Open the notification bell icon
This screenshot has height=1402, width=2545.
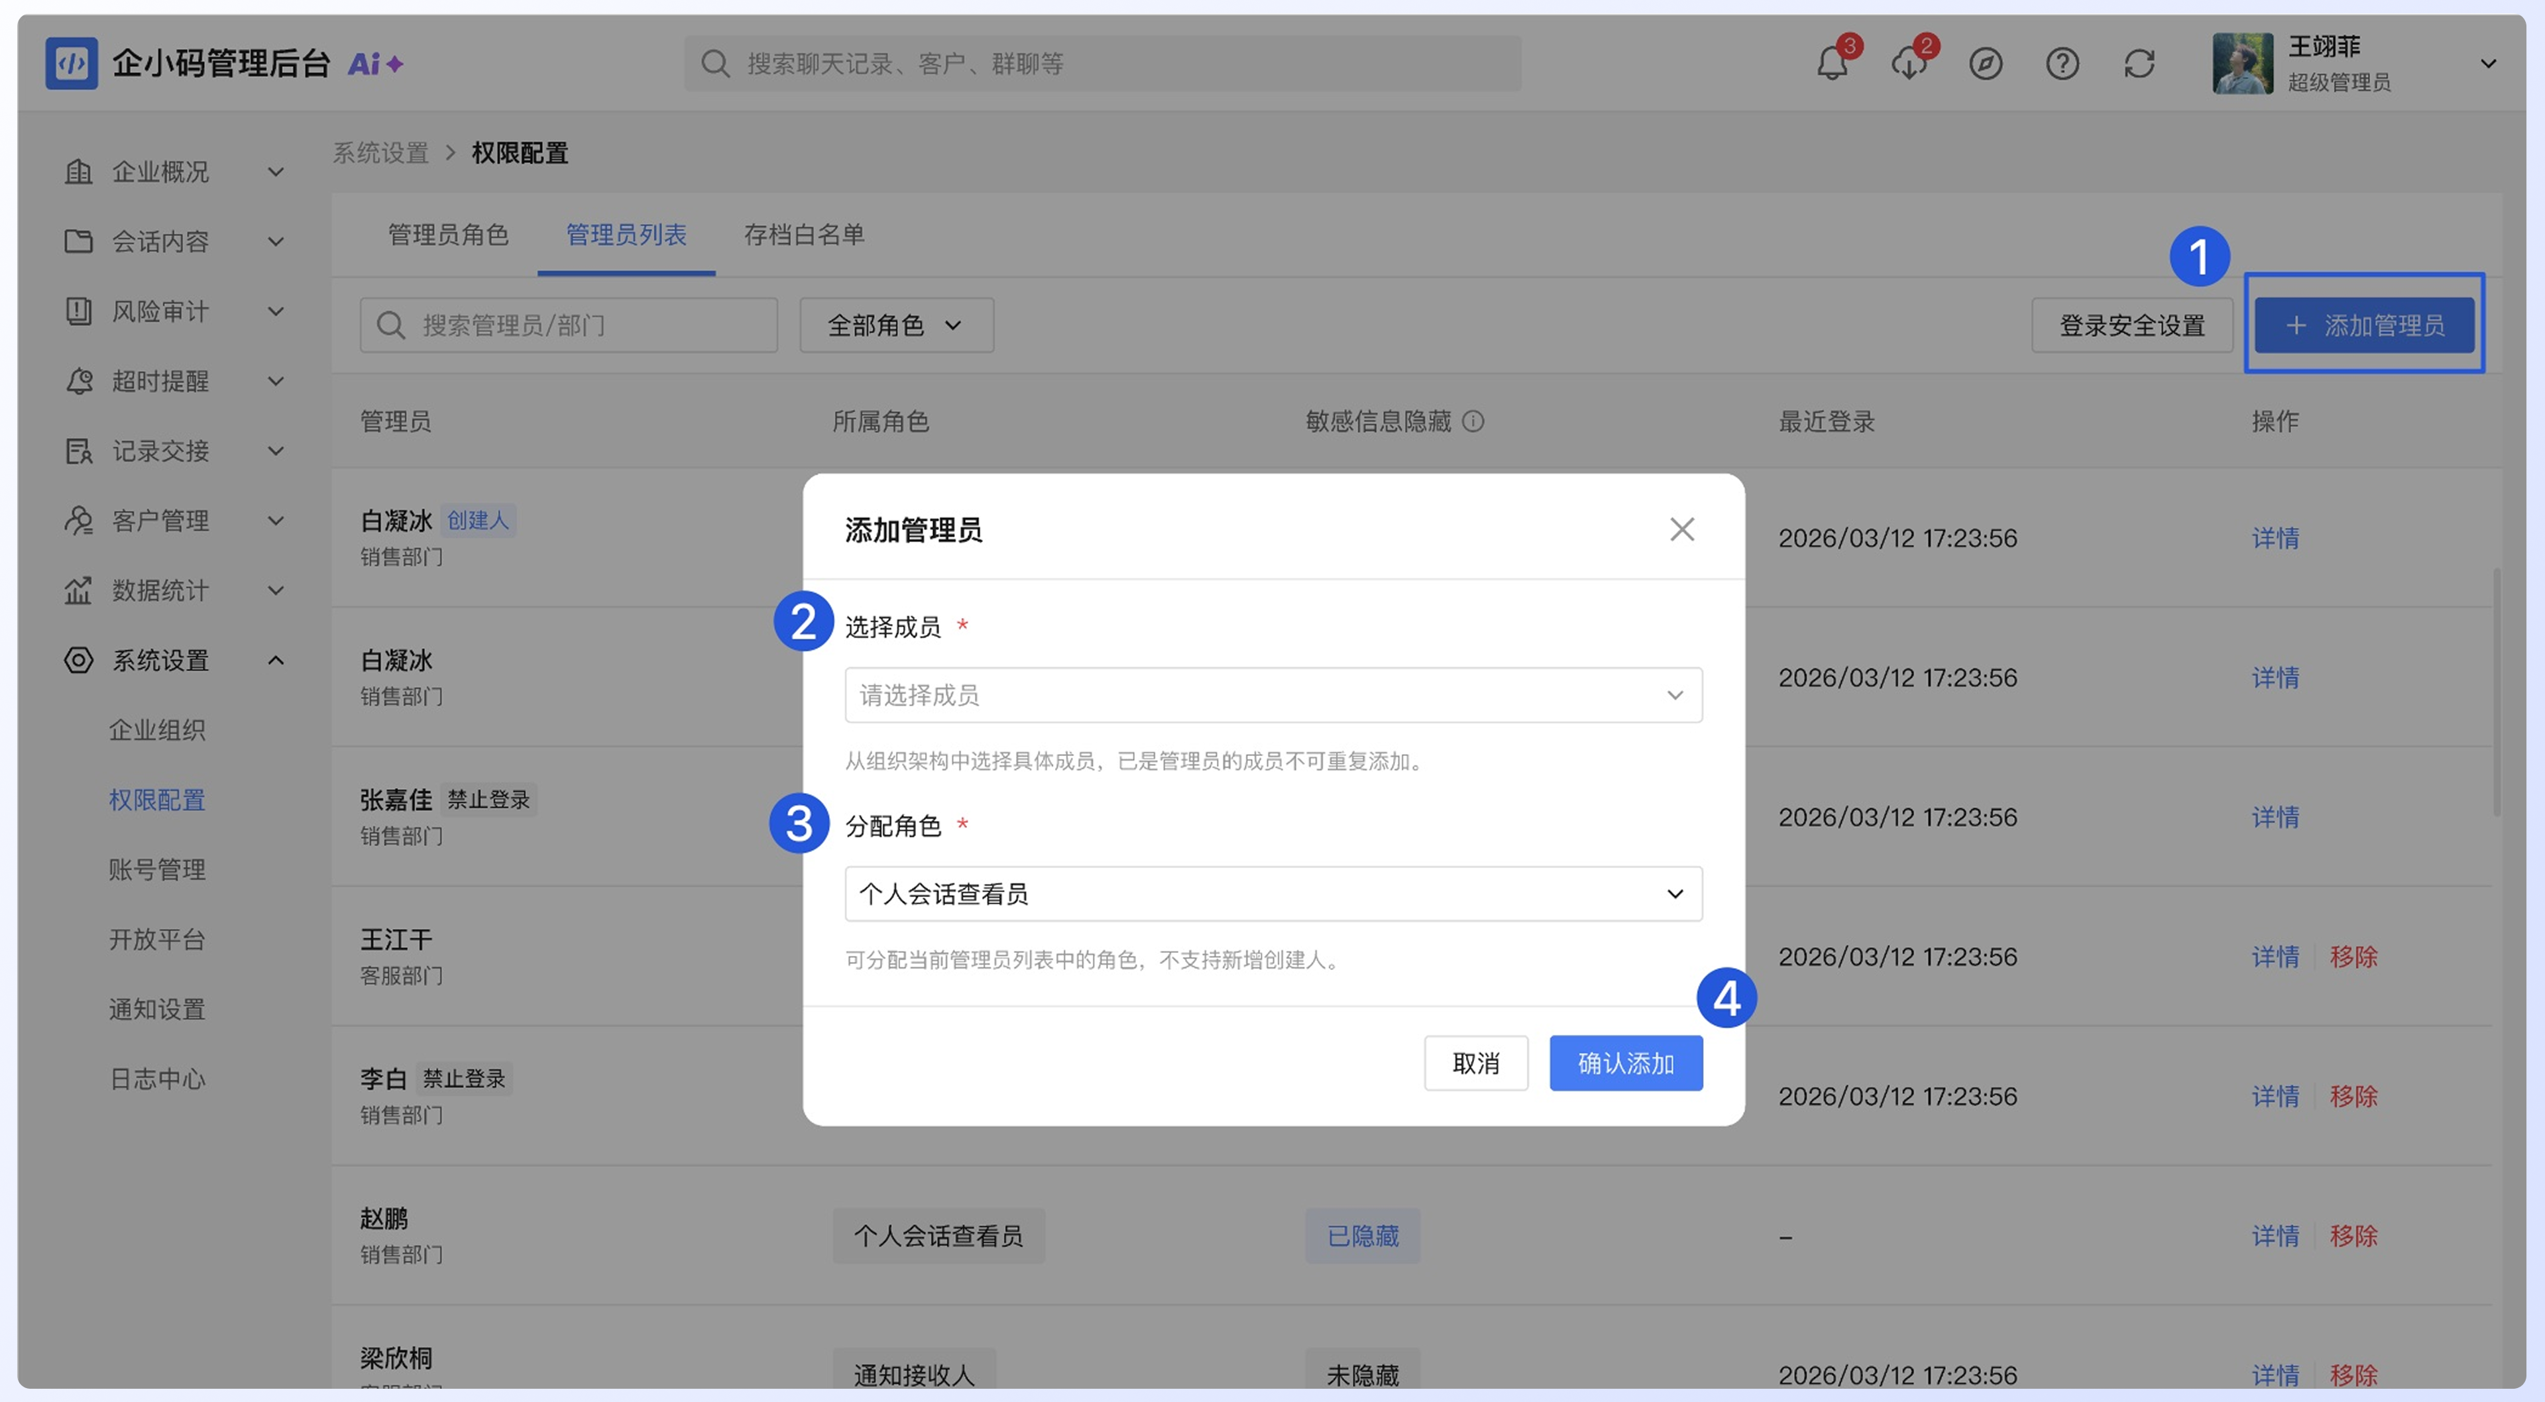point(1832,64)
